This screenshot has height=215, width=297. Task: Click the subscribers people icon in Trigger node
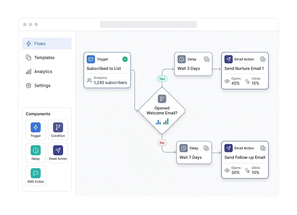click(89, 80)
